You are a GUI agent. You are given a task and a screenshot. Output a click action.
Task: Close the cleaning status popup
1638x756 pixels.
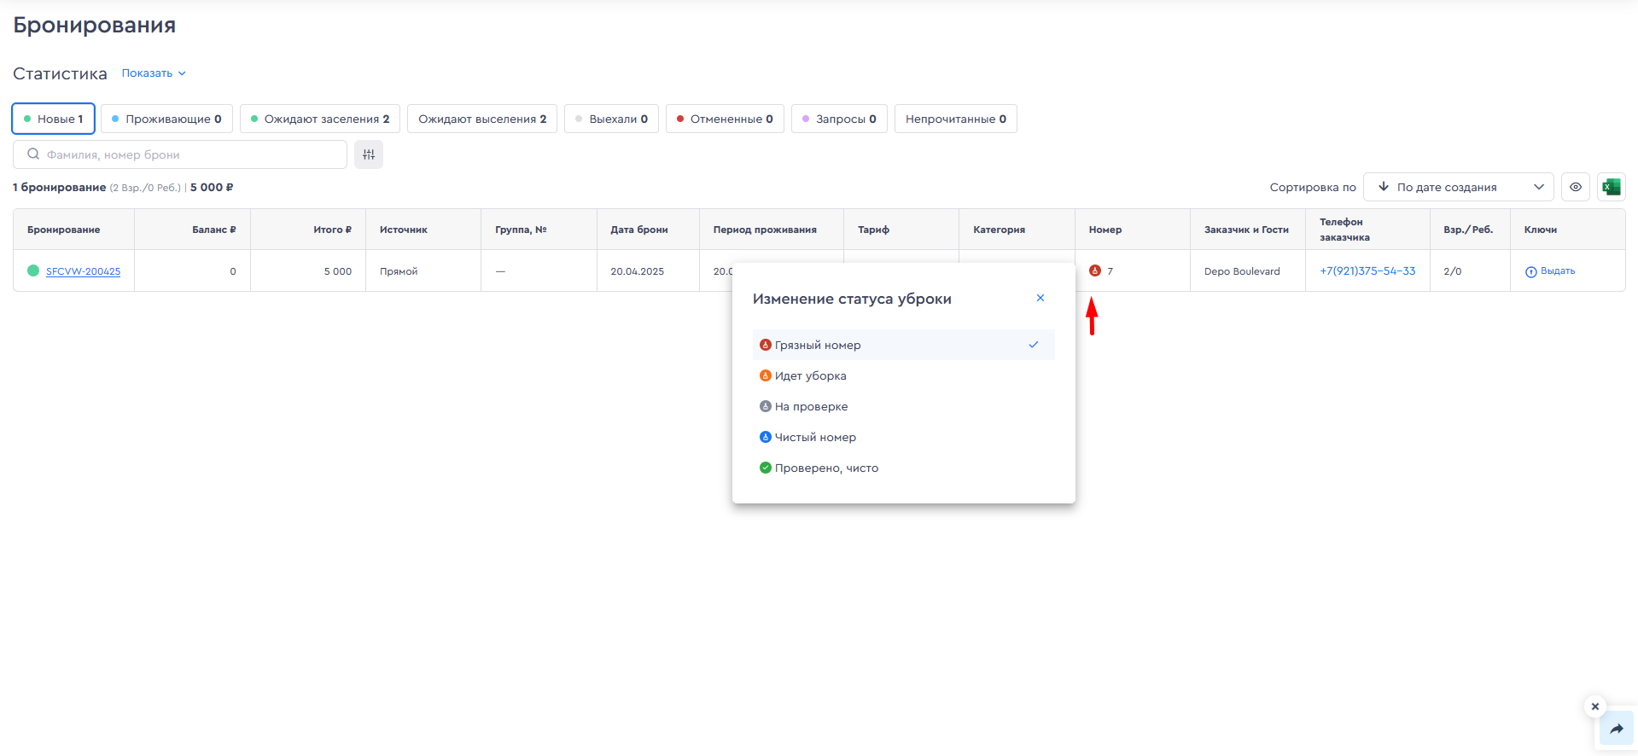(1040, 298)
